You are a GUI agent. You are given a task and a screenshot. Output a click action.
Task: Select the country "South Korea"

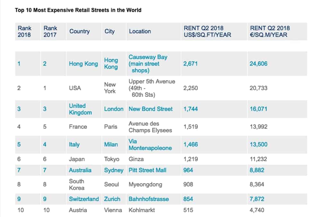(77, 184)
